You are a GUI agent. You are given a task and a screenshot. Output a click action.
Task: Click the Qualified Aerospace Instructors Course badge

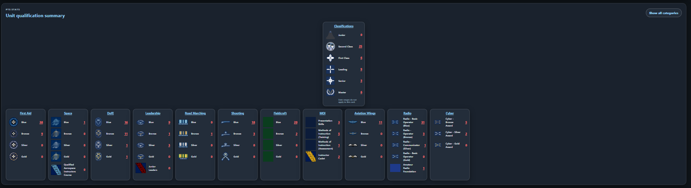pos(56,170)
